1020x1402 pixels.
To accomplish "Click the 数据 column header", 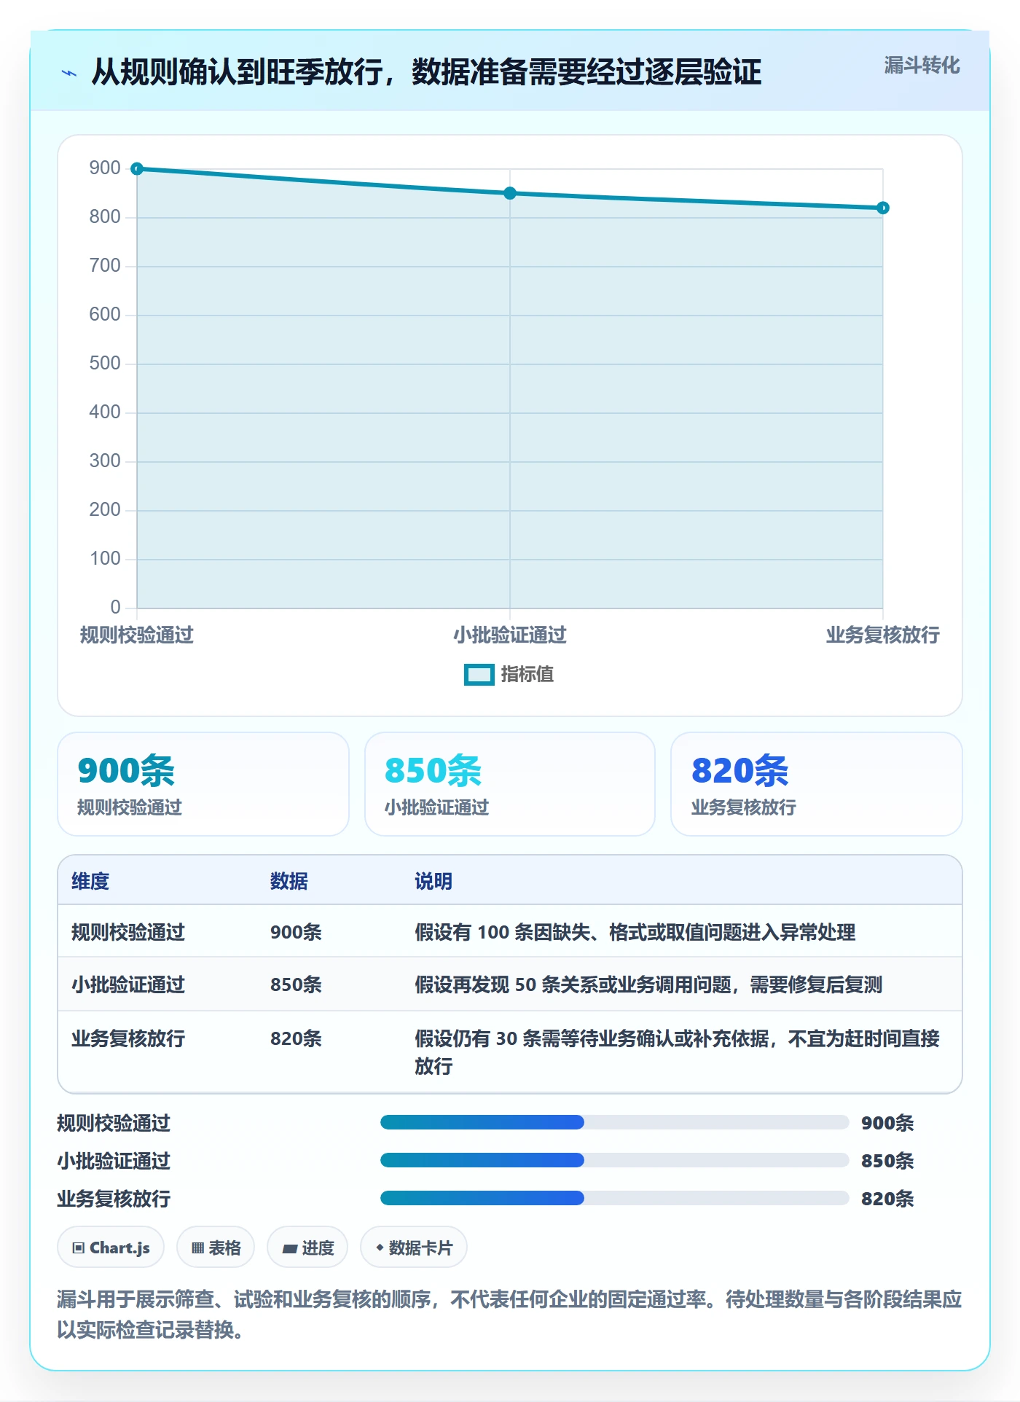I will tap(289, 882).
